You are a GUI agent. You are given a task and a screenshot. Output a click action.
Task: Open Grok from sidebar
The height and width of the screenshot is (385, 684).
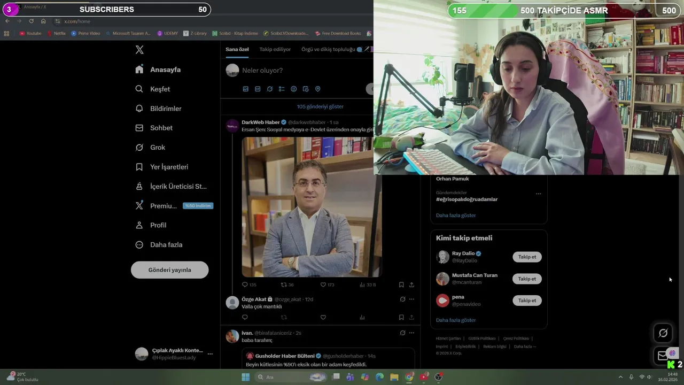tap(151, 148)
